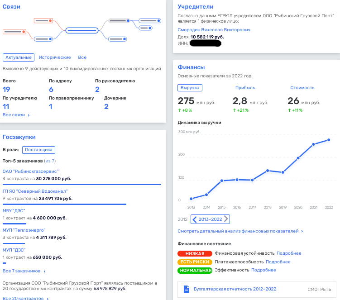Viewport: 340px width, 300px height.
Task: Click the Всего connections count 19
Action: coord(6,89)
